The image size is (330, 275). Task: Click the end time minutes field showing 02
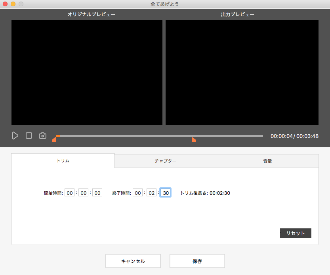pos(151,193)
